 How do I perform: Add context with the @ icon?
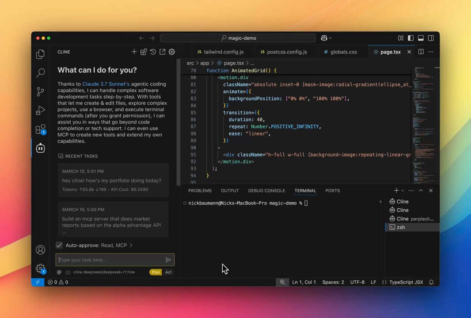[x=59, y=273]
